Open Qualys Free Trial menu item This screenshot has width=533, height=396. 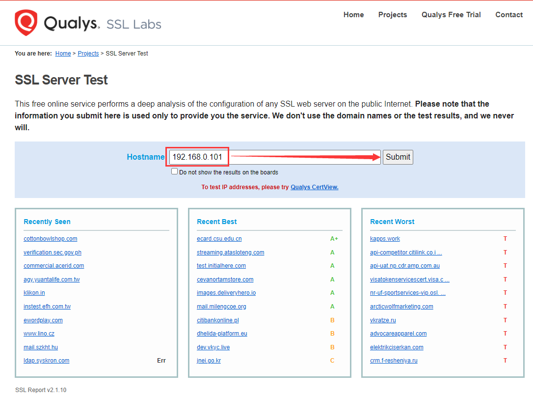(451, 15)
